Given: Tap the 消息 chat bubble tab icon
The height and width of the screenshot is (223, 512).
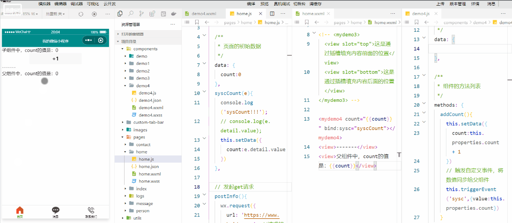Looking at the screenshot, I should [56, 210].
